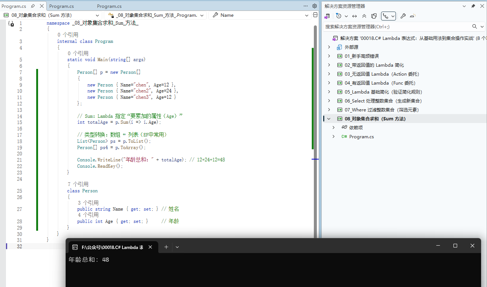Open the 7 个引用 CodeLens above class Person
Image resolution: width=487 pixels, height=287 pixels.
[x=78, y=184]
